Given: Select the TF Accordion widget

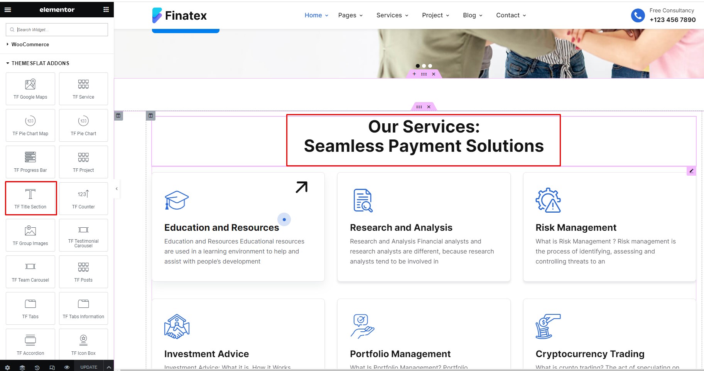Looking at the screenshot, I should [x=30, y=344].
